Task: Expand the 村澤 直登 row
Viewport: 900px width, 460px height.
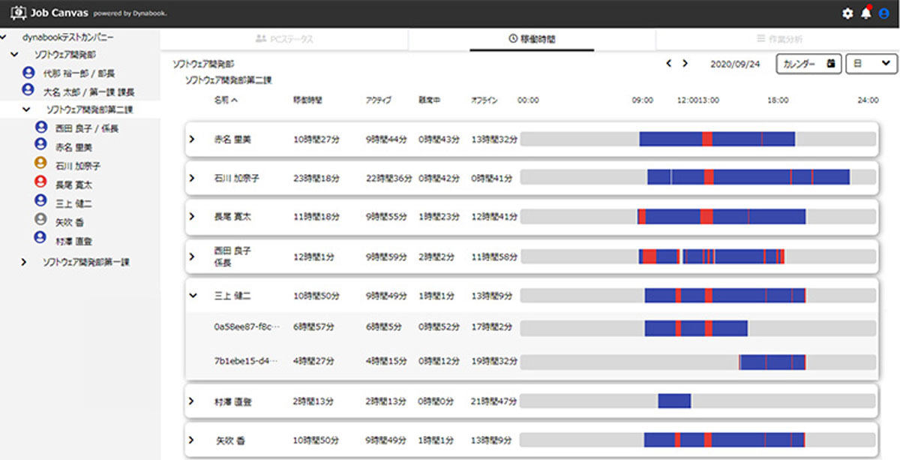Action: pos(192,401)
